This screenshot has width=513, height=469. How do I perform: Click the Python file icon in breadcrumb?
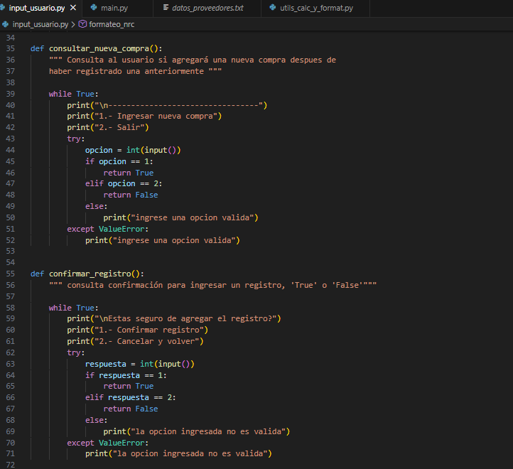pos(6,23)
